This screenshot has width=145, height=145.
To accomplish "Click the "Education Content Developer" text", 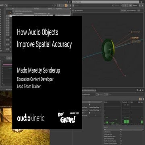I will pos(35,79).
